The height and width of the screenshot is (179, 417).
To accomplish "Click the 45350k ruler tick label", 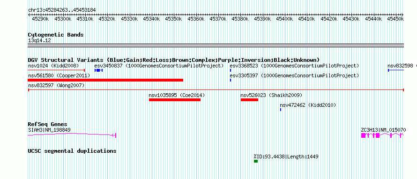I will pyautogui.click(x=174, y=19).
